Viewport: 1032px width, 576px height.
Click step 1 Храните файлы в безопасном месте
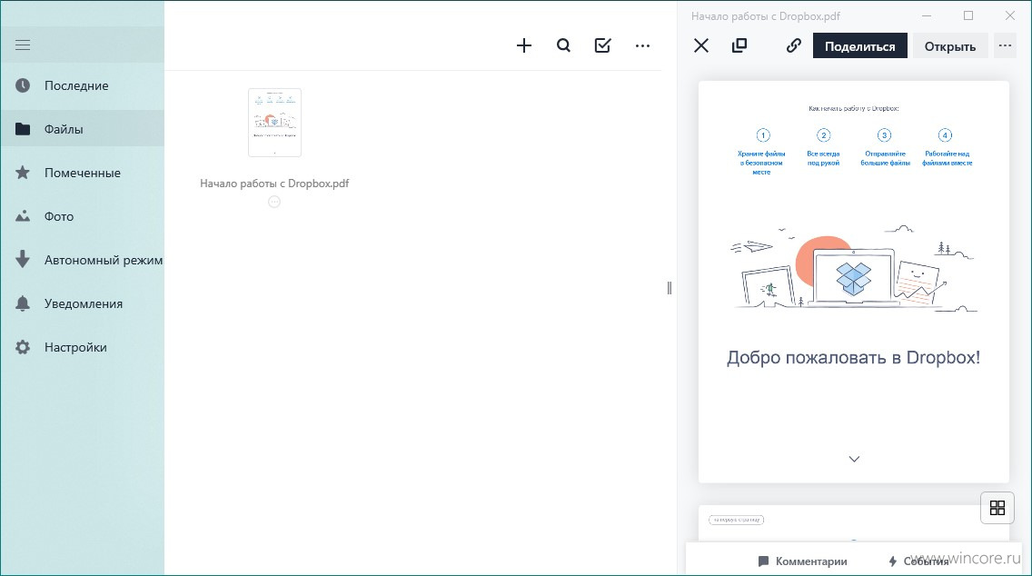pyautogui.click(x=761, y=152)
